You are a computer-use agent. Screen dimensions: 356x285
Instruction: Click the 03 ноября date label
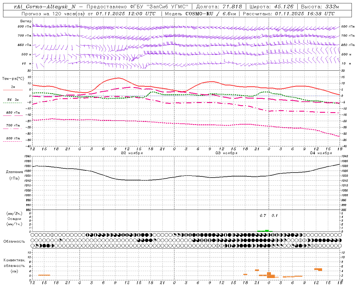point(226,153)
